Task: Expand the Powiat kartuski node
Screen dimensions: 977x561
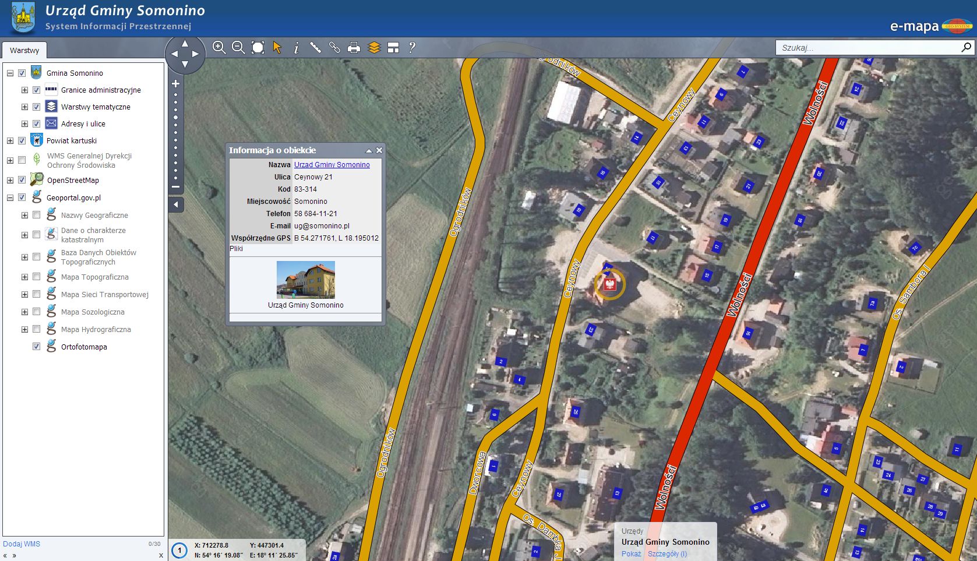Action: click(x=10, y=140)
